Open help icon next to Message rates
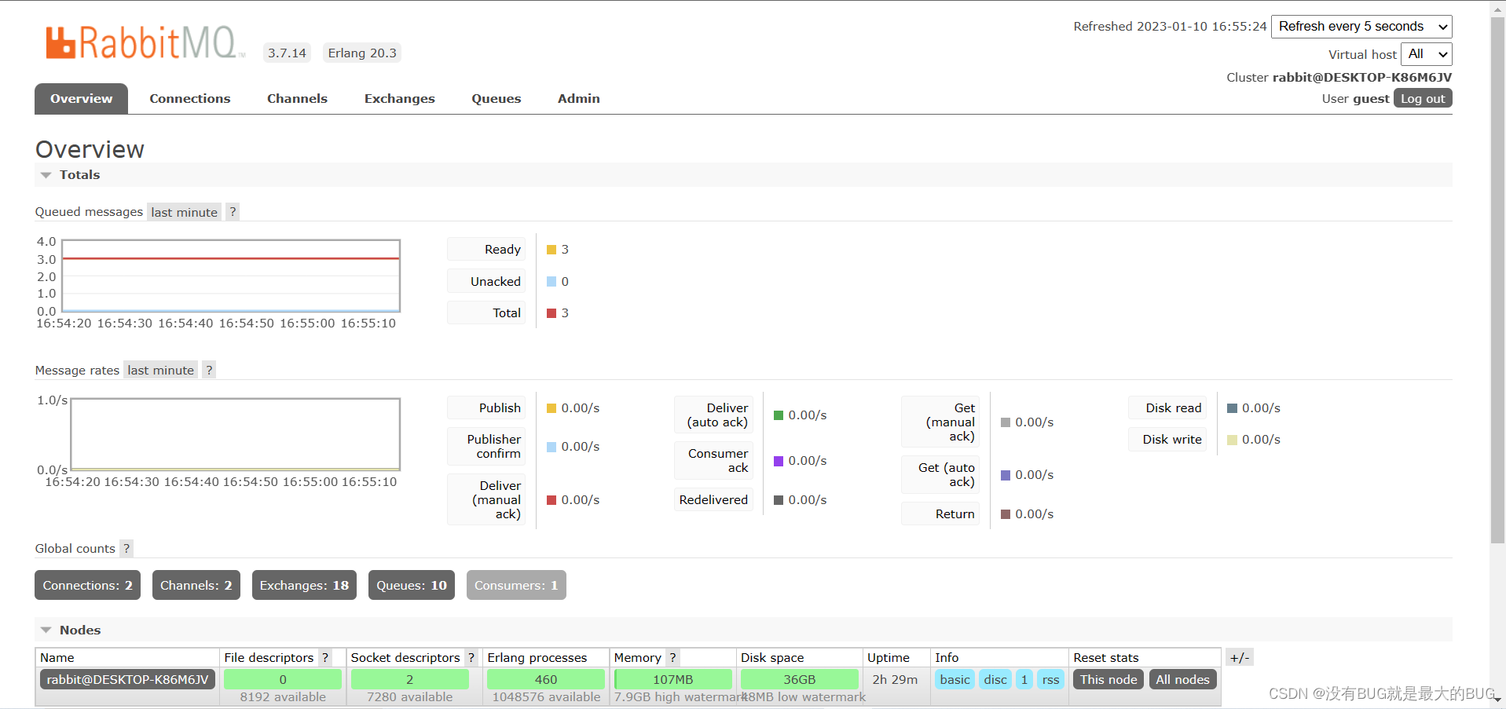Viewport: 1506px width, 709px height. point(209,371)
